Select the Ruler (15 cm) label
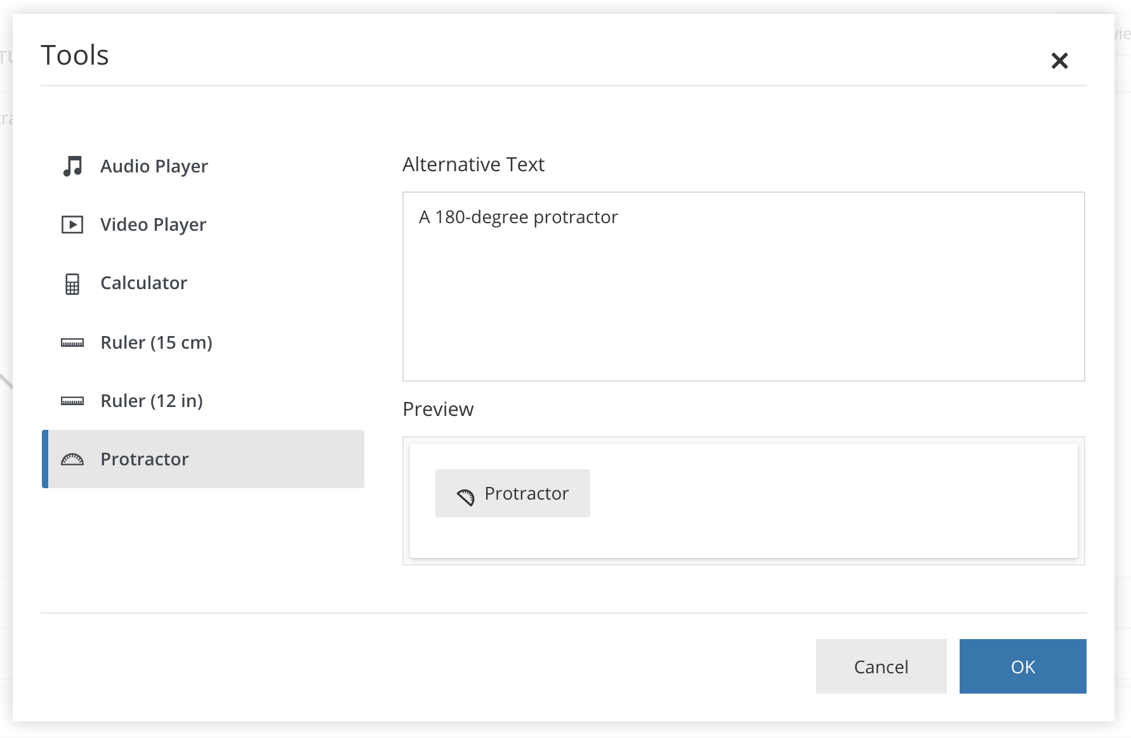Screen dimensions: 1131x738 (157, 342)
